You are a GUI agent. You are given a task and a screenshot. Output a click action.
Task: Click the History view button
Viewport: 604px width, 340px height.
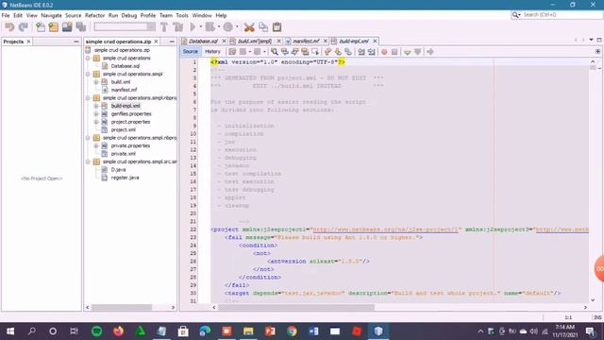212,51
